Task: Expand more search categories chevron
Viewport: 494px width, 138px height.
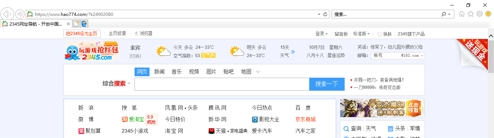Action: click(258, 72)
